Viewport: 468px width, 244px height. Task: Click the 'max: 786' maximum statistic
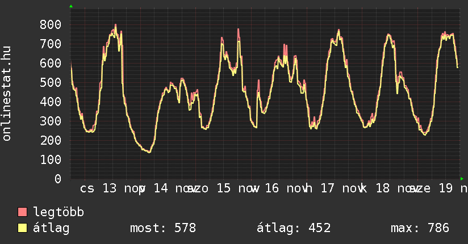[420, 228]
